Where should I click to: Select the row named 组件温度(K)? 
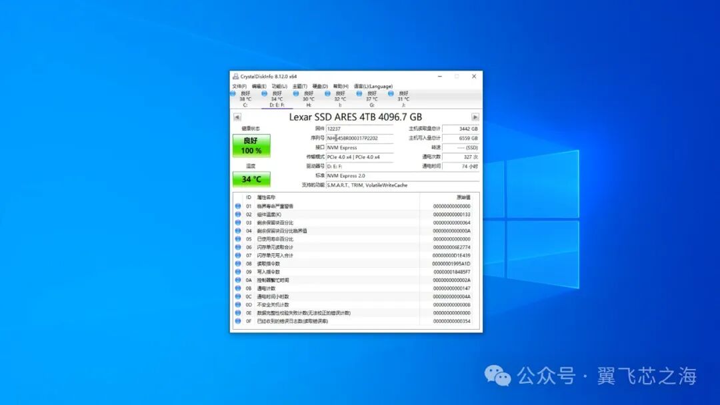pyautogui.click(x=356, y=214)
